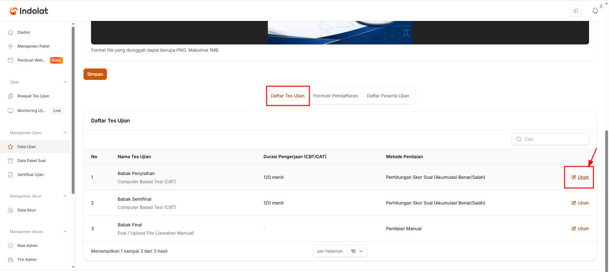
Task: Click the Dasbor home icon
Action: coord(10,32)
